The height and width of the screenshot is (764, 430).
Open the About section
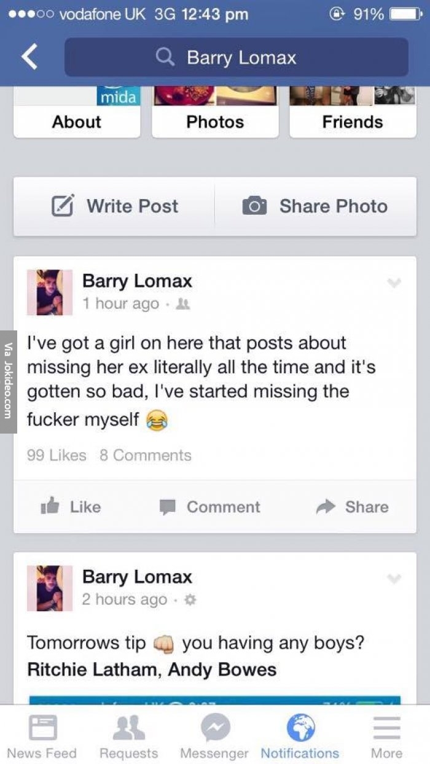pos(77,122)
